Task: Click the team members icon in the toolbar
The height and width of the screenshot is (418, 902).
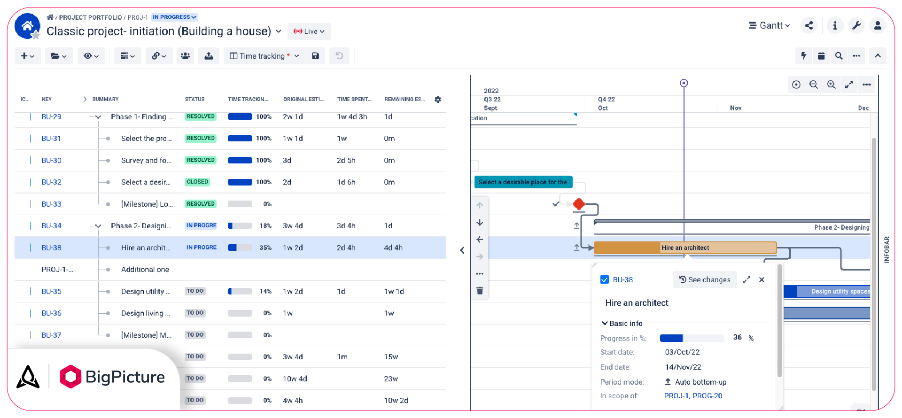Action: [186, 56]
